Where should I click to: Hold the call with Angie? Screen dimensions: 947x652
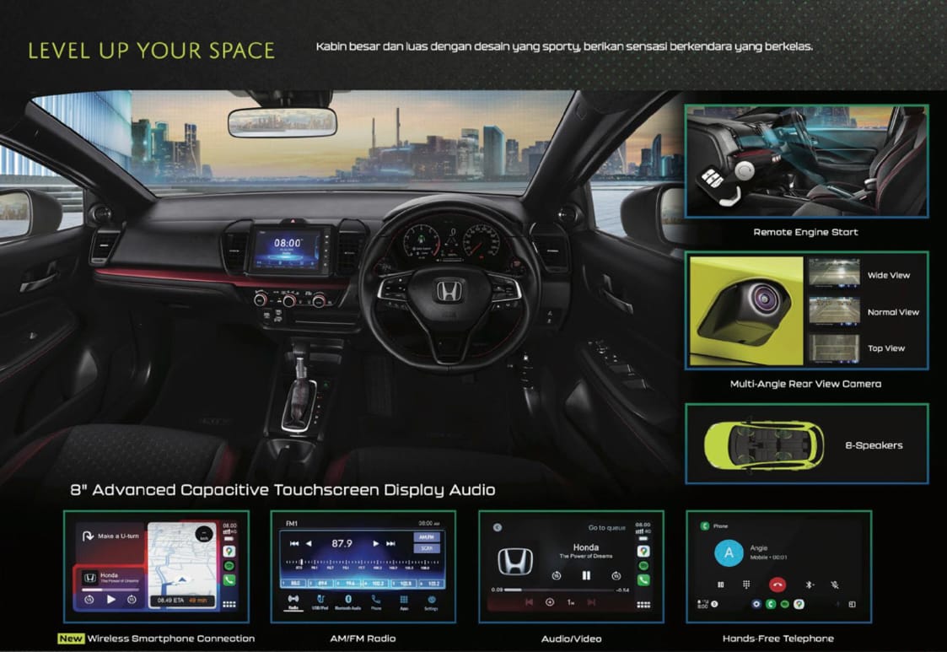pyautogui.click(x=720, y=585)
